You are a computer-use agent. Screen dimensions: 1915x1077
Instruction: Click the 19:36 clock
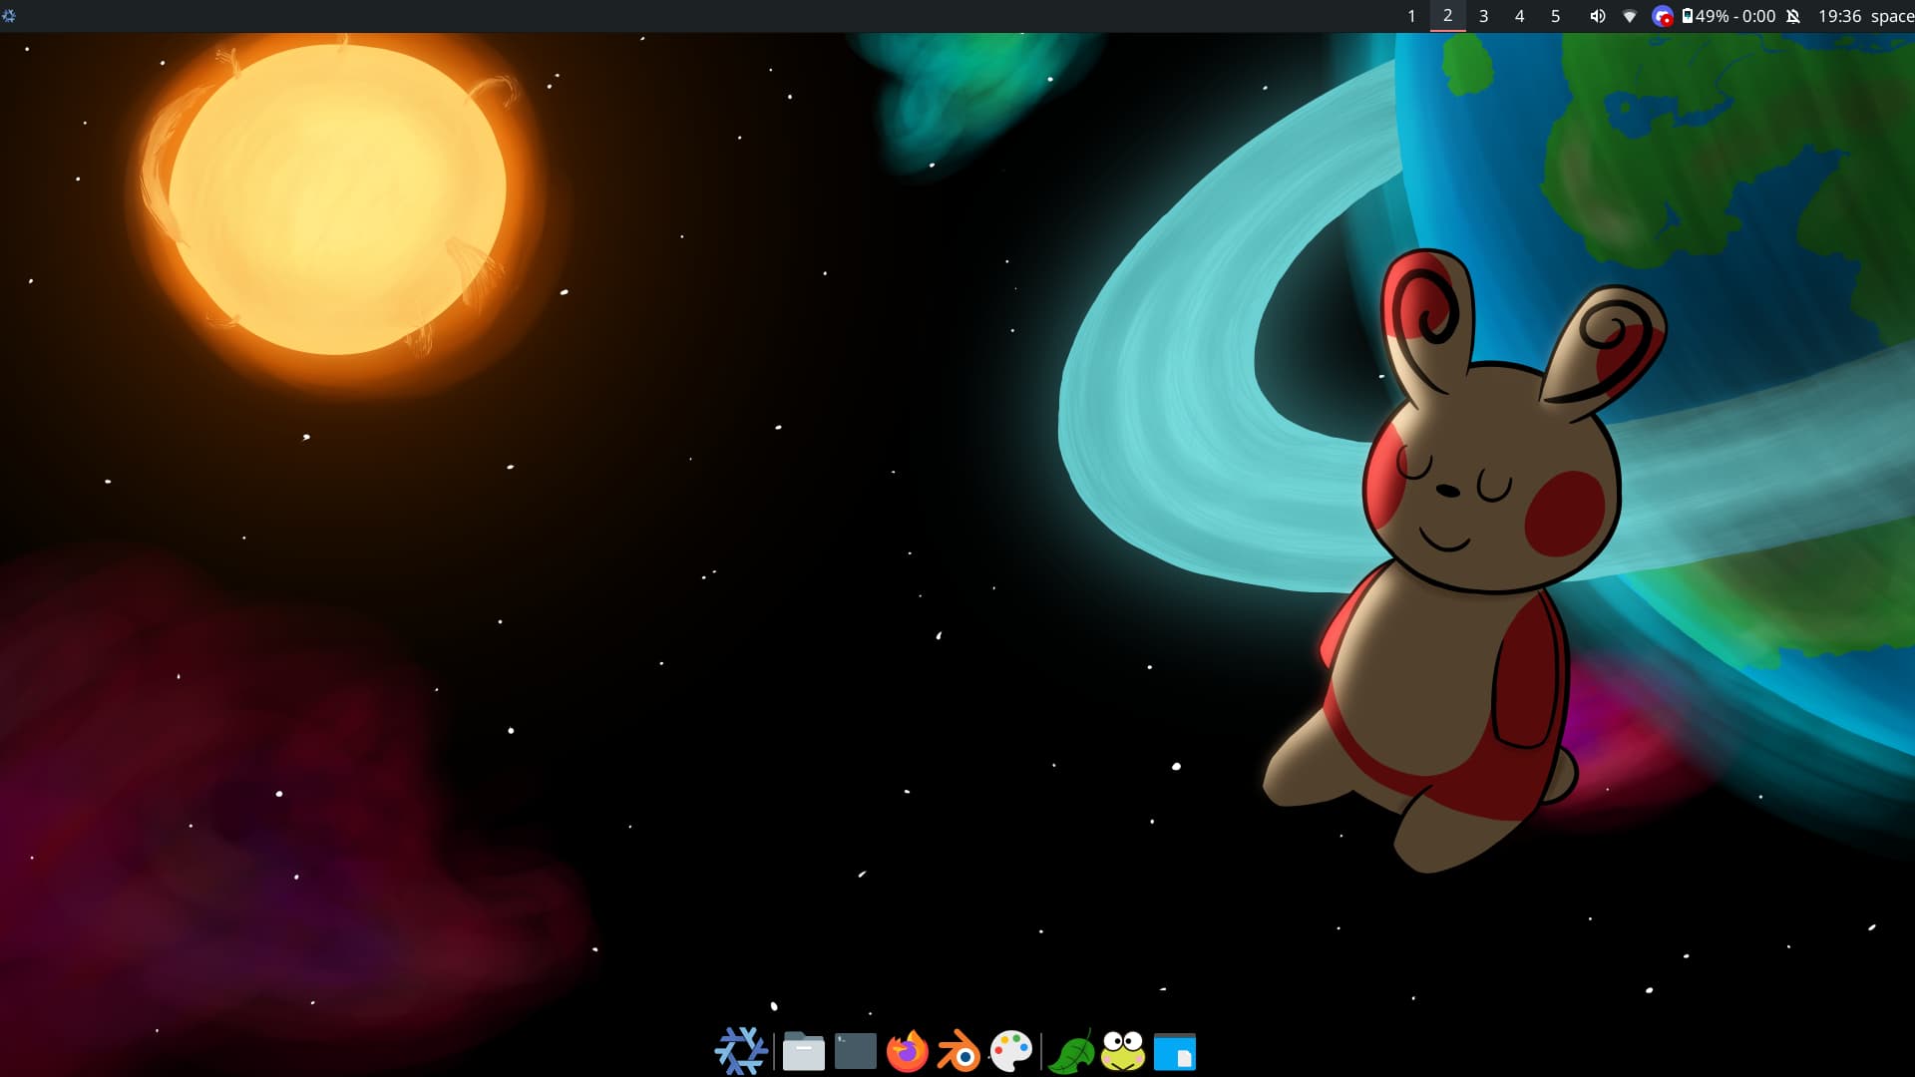(1839, 16)
